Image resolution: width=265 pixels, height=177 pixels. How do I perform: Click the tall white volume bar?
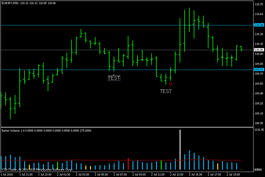click(180, 150)
